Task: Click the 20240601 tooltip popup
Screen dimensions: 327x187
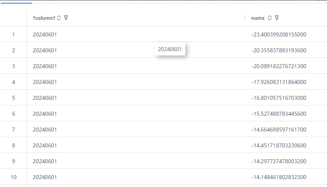Action: 170,50
